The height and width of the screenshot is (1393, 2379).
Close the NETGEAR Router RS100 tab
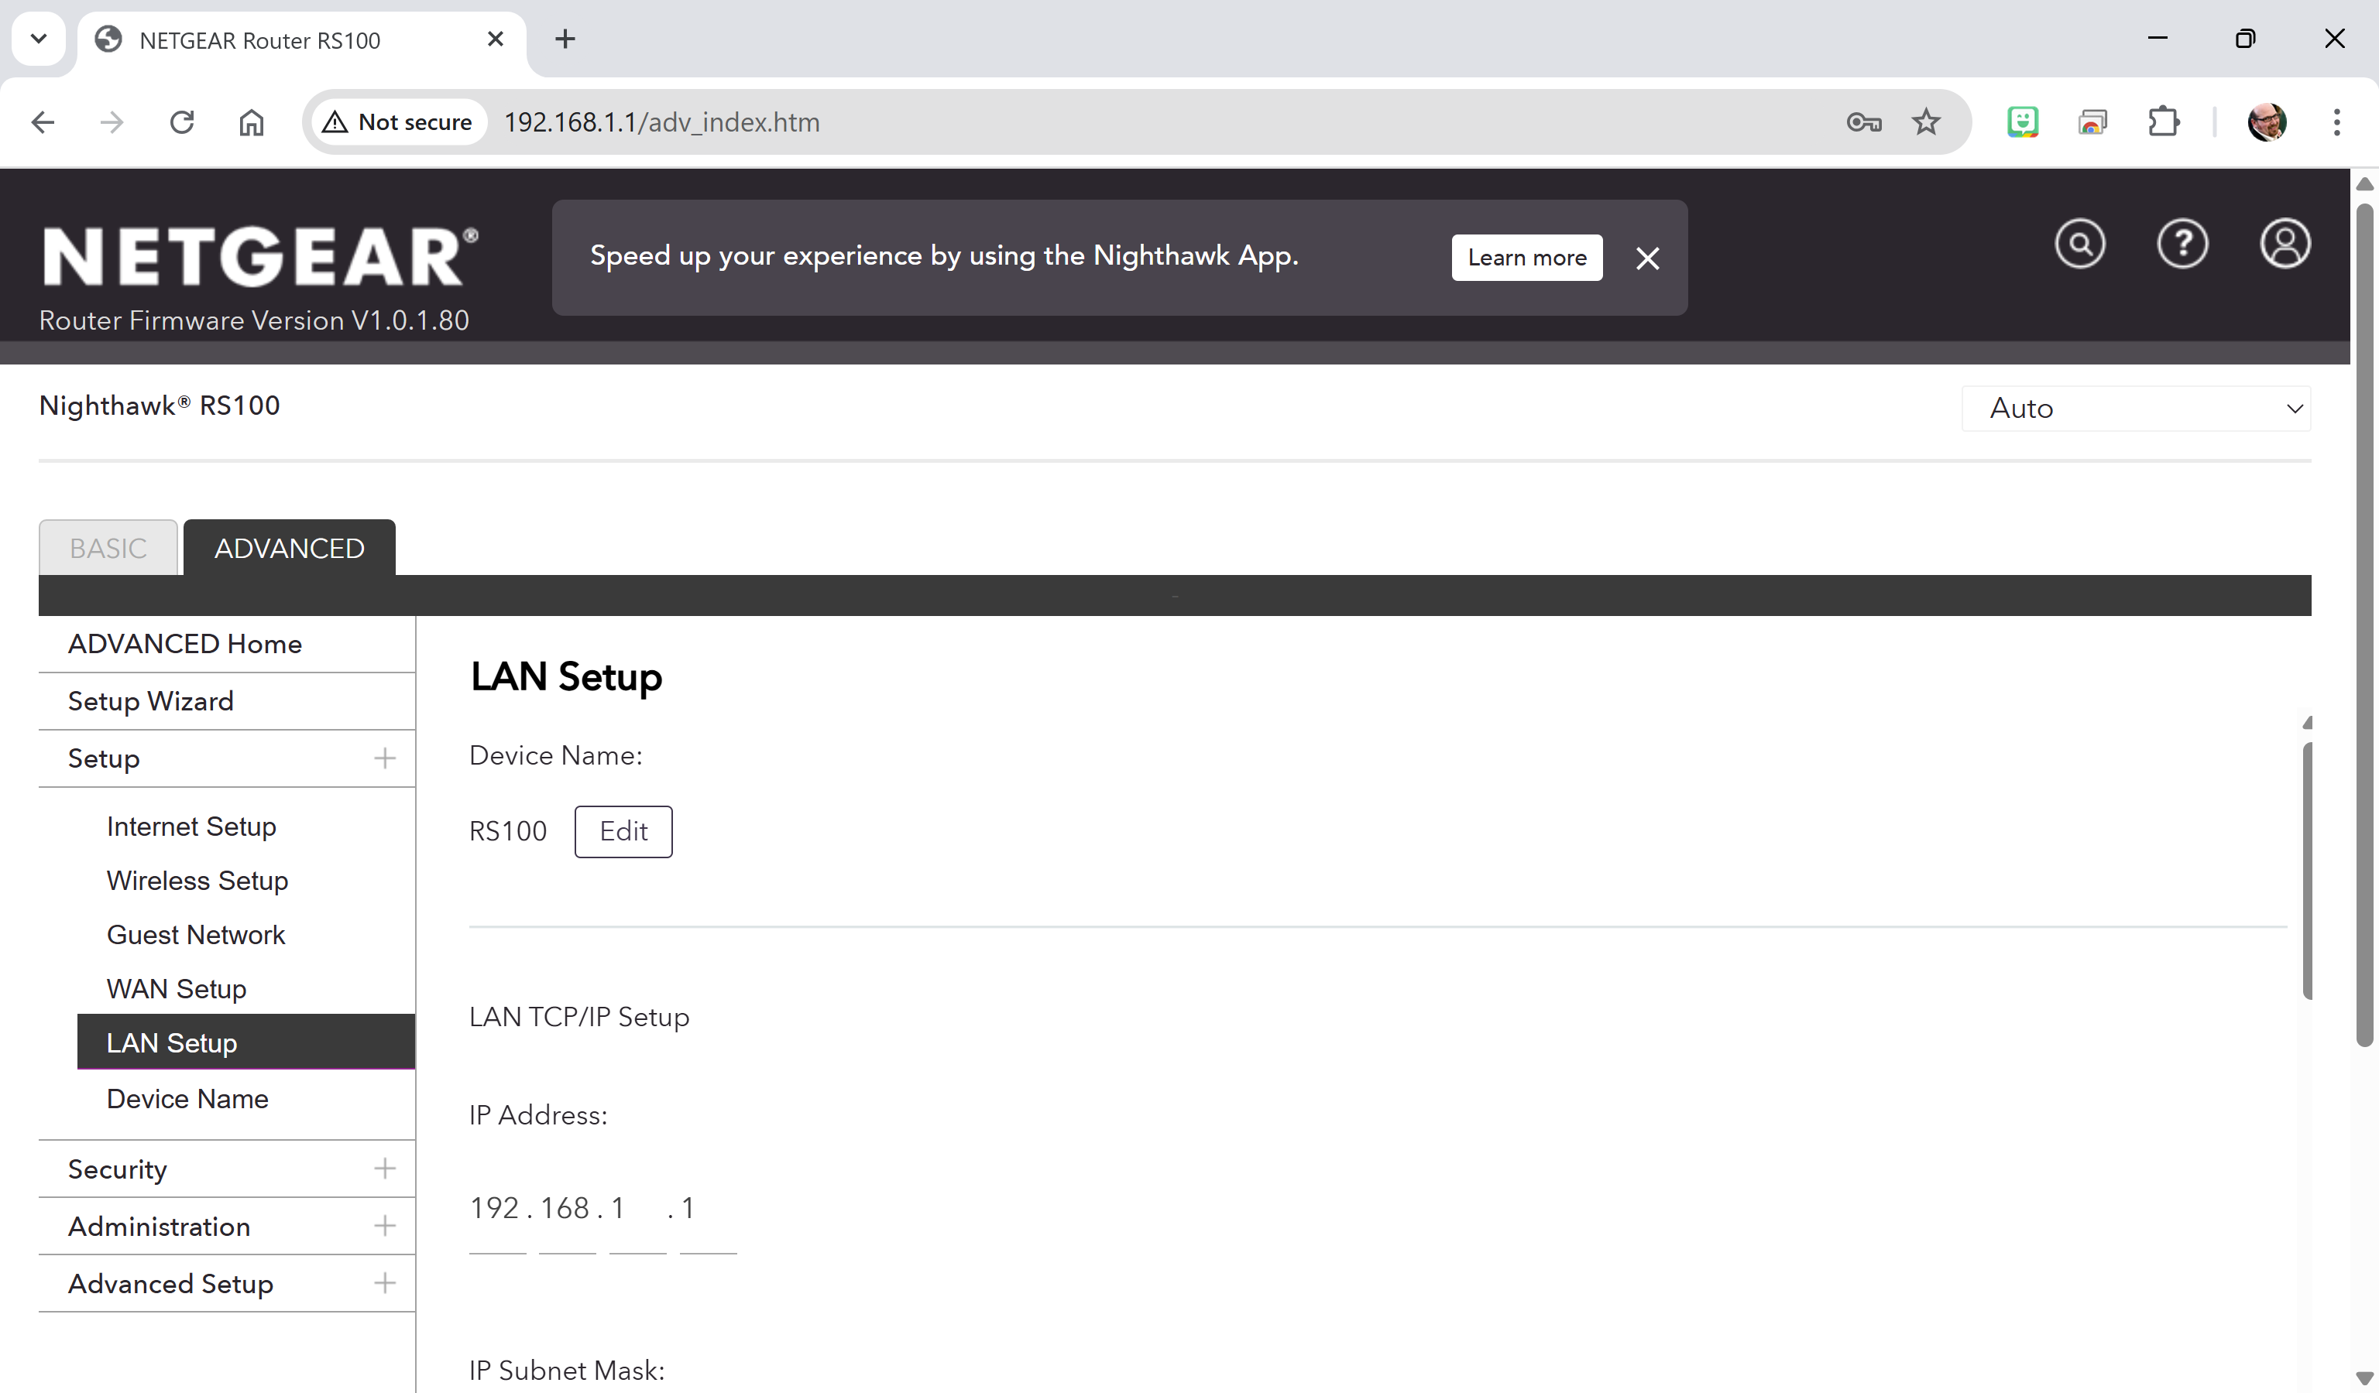point(496,39)
